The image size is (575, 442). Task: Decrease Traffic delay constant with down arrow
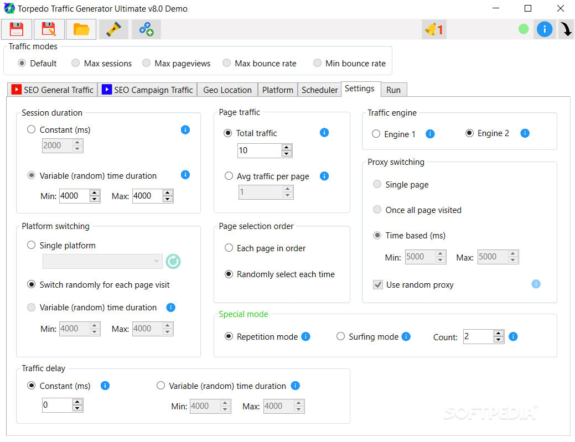pyautogui.click(x=77, y=408)
